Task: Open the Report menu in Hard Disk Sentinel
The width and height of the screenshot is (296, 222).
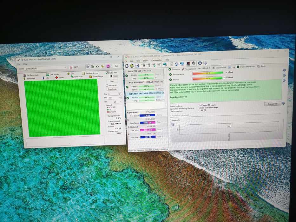Action: click(146, 61)
